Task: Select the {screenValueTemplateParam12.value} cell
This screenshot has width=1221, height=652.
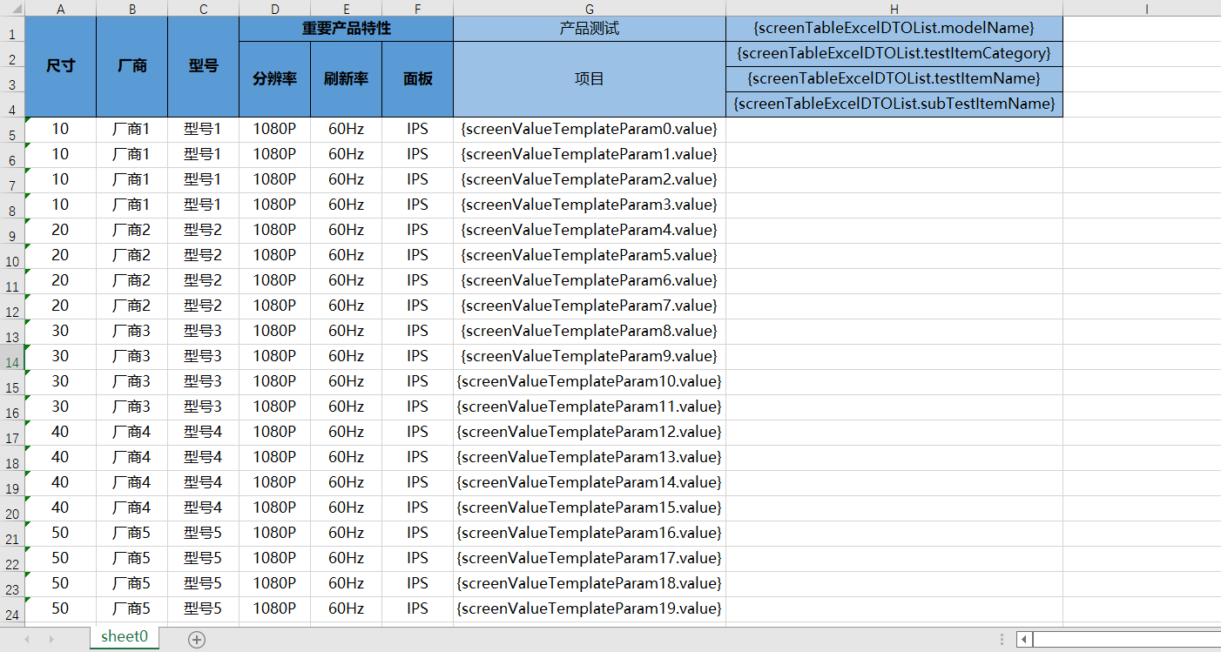Action: point(590,433)
